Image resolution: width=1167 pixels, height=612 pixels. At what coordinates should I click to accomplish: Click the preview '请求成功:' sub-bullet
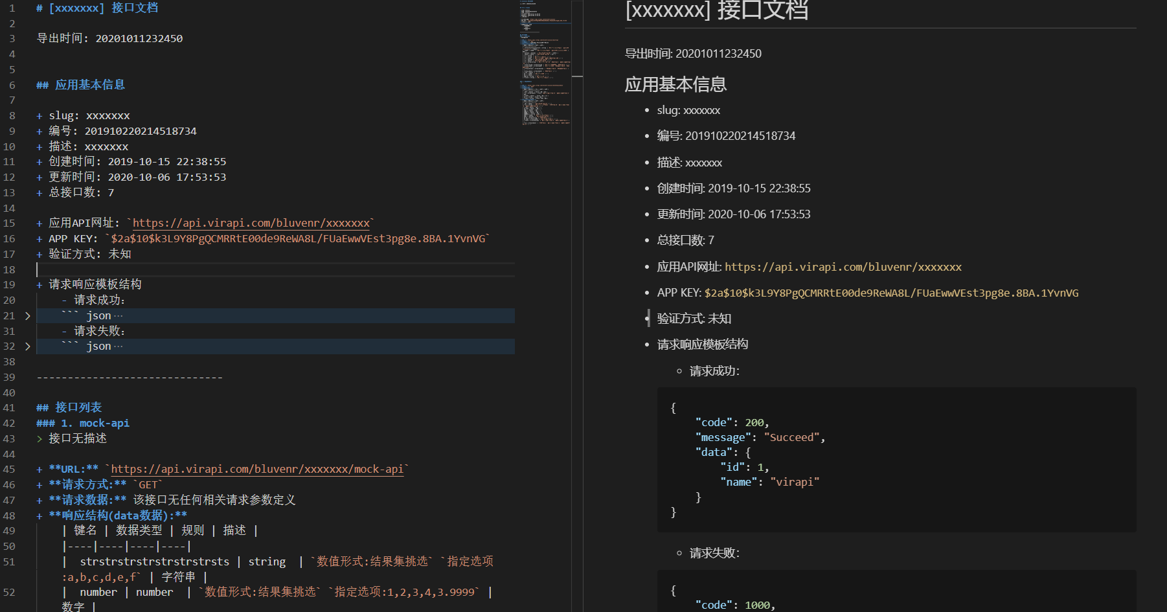(714, 371)
